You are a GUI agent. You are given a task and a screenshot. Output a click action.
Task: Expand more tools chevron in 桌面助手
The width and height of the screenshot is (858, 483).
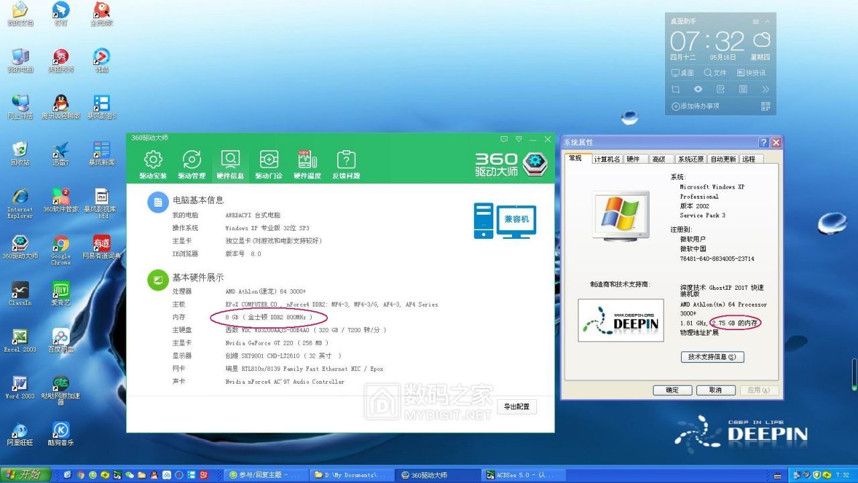[x=765, y=89]
